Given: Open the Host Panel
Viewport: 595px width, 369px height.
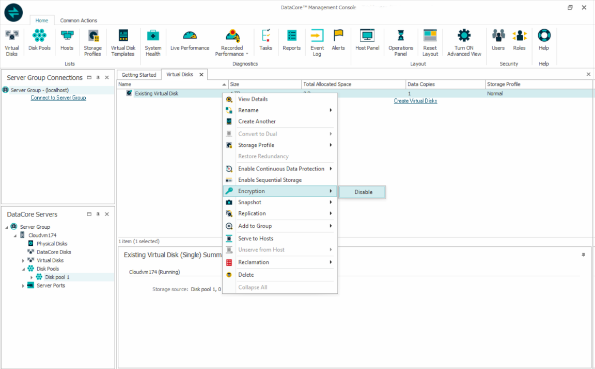Looking at the screenshot, I should 367,41.
